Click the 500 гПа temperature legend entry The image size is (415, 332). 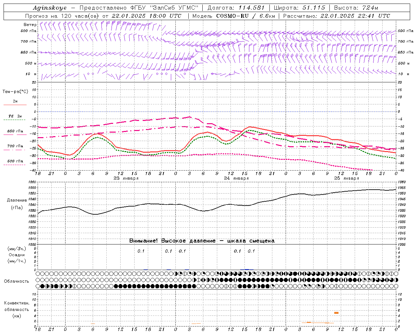pyautogui.click(x=15, y=161)
